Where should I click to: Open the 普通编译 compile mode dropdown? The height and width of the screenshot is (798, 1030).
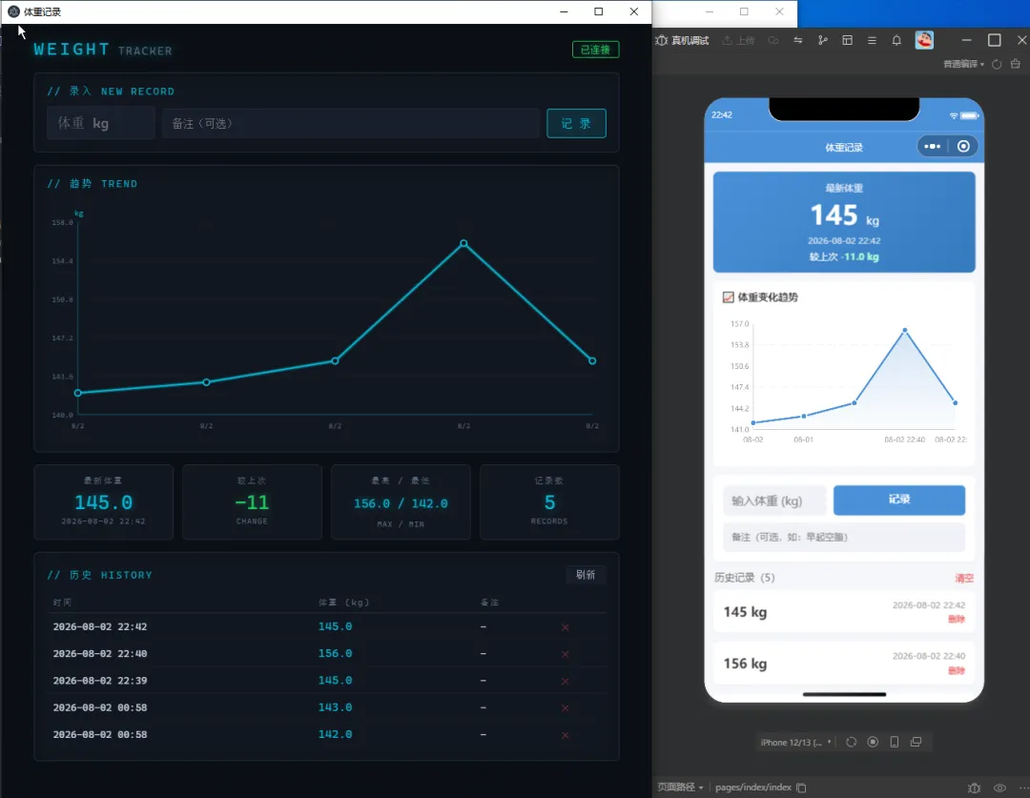pos(963,65)
